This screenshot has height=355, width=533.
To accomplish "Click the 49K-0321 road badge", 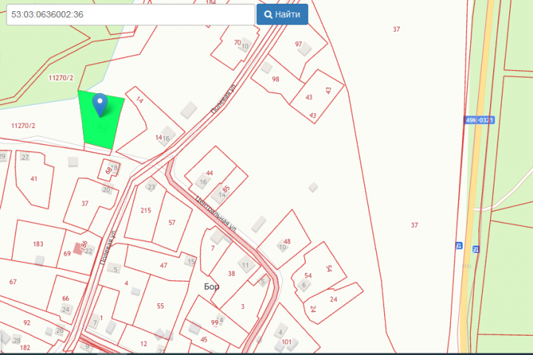I will [x=479, y=121].
